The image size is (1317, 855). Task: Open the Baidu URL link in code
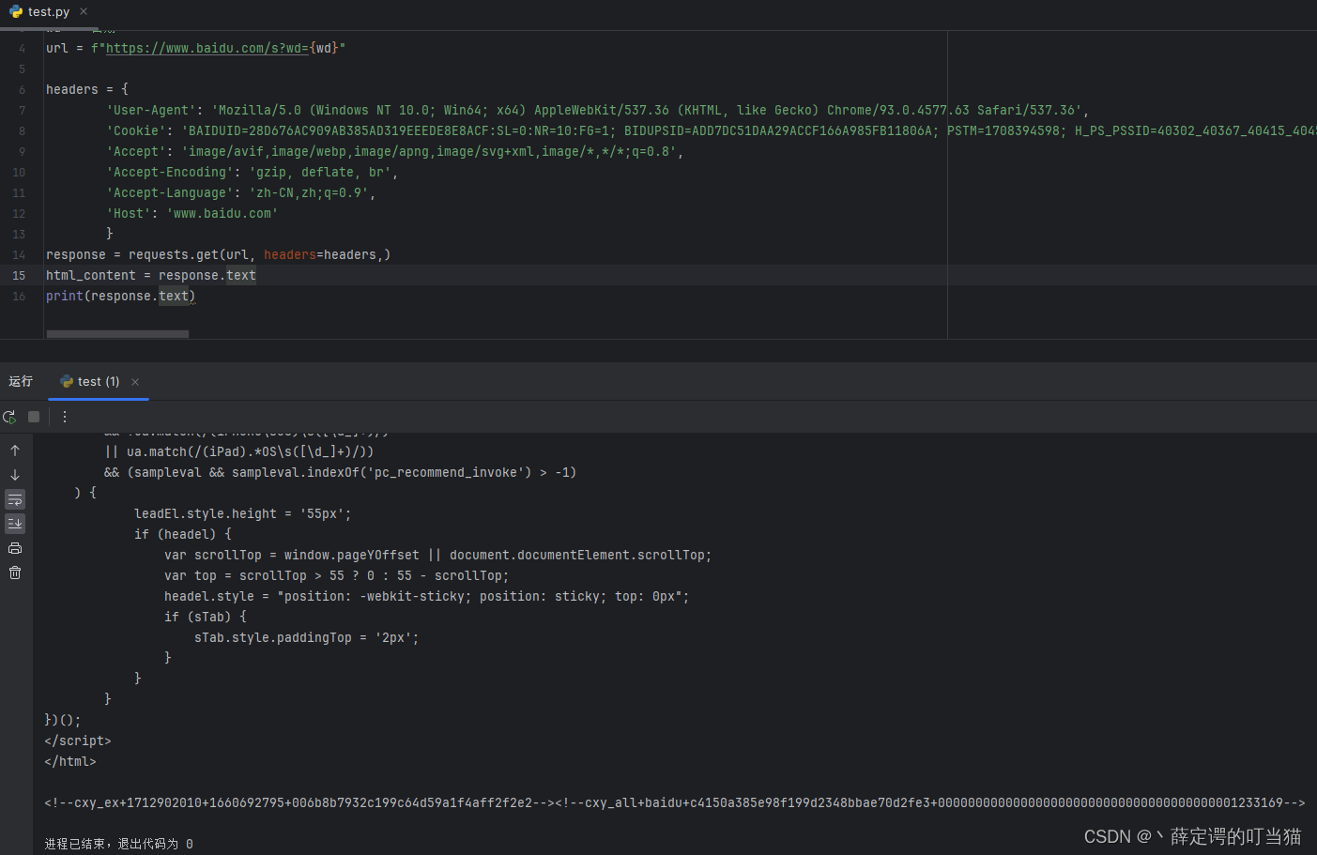pos(207,48)
